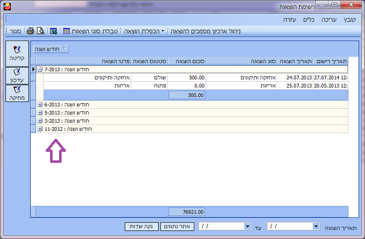Click the סגור (close) toolbar button

point(14,31)
